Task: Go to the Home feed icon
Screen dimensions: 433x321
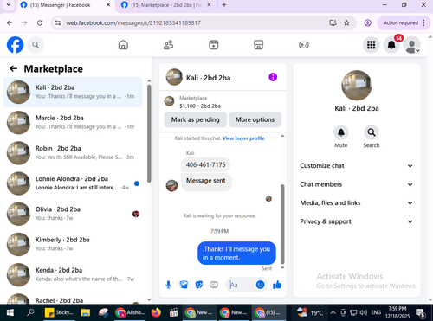Action: (x=123, y=45)
